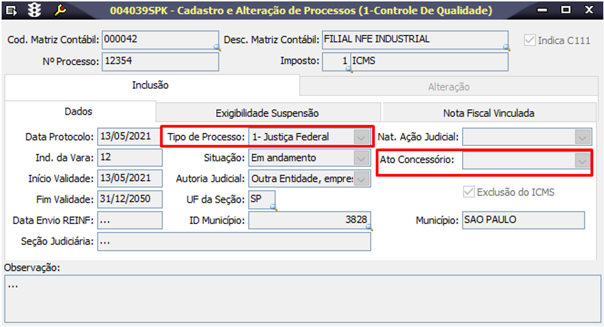This screenshot has height=327, width=604.
Task: Click the UF da Seção lookup magnifier
Action: coord(273,207)
